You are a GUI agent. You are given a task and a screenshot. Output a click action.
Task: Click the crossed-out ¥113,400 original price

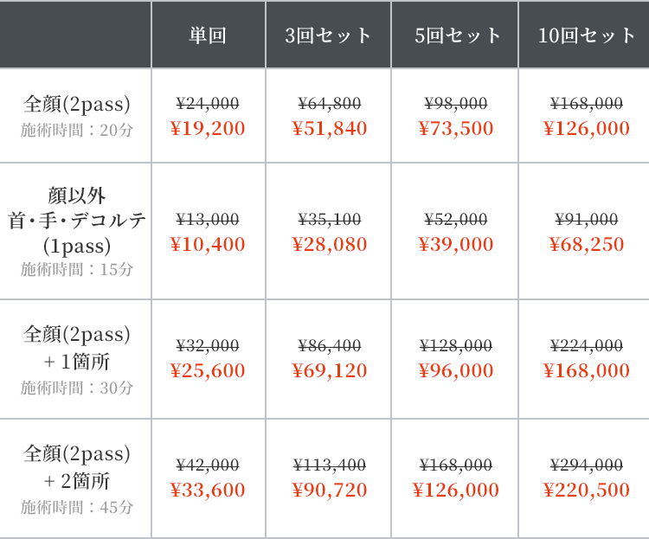pyautogui.click(x=329, y=465)
